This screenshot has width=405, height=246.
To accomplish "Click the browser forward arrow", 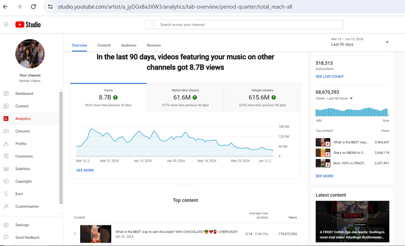I will tap(19, 7).
